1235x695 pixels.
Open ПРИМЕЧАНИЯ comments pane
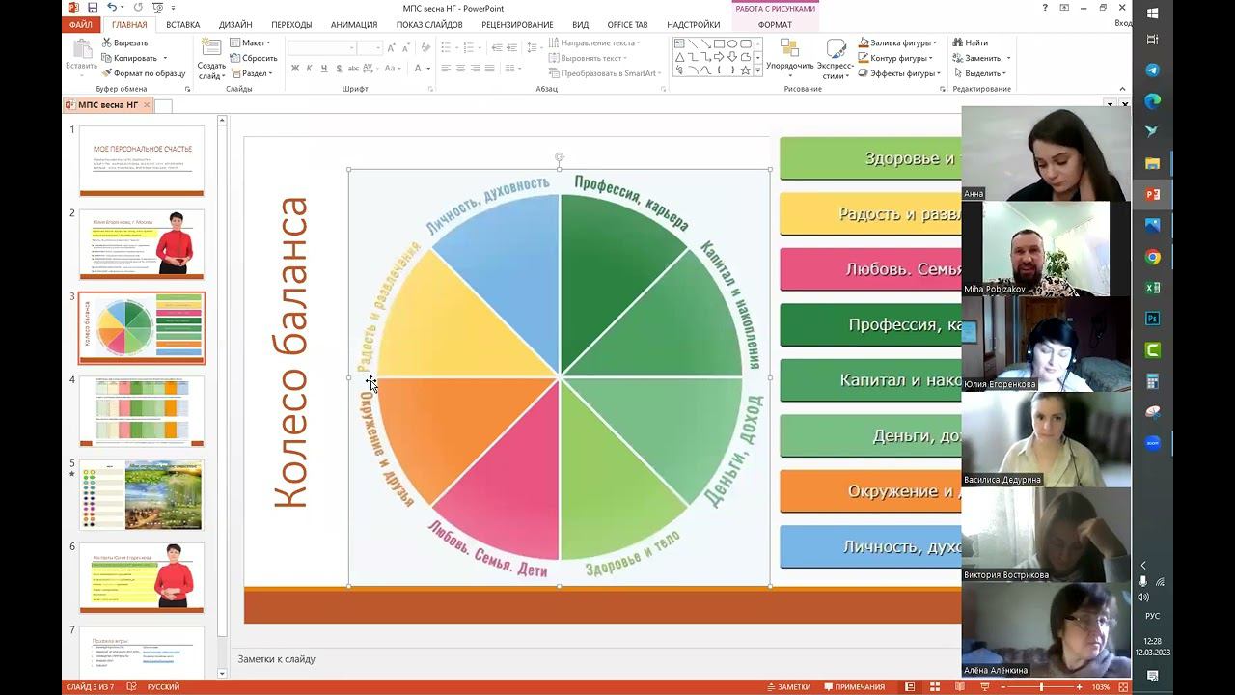[854, 687]
